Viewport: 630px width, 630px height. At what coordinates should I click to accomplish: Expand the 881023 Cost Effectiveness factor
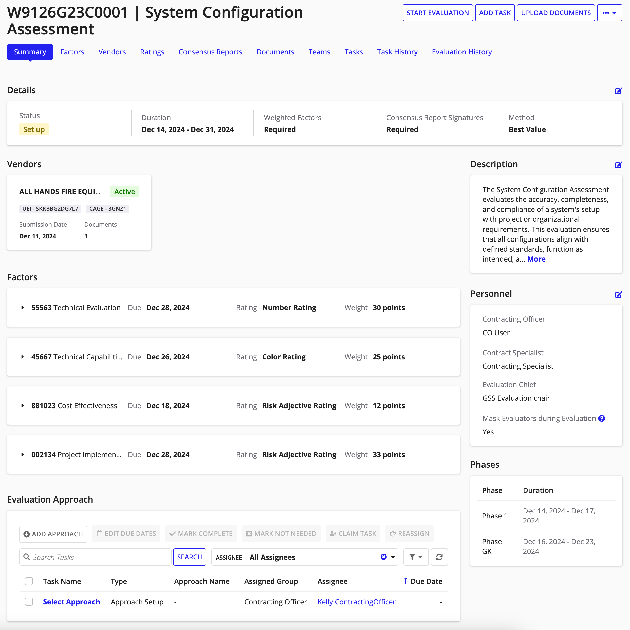pos(23,406)
